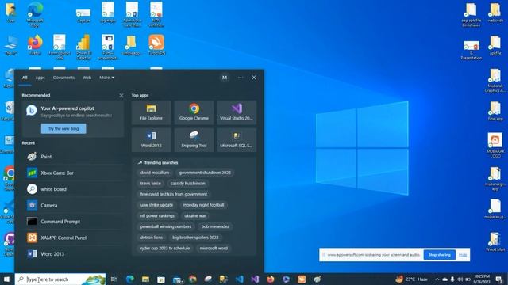Search trending 'government shutdown 2023'
The image size is (508, 285).
[x=205, y=173]
